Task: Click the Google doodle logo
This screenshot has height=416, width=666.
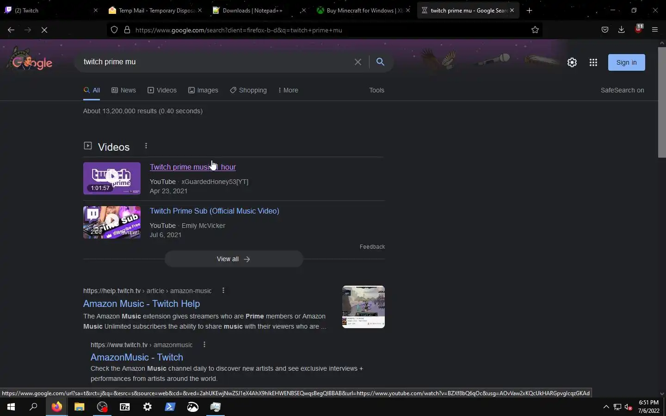Action: click(31, 60)
